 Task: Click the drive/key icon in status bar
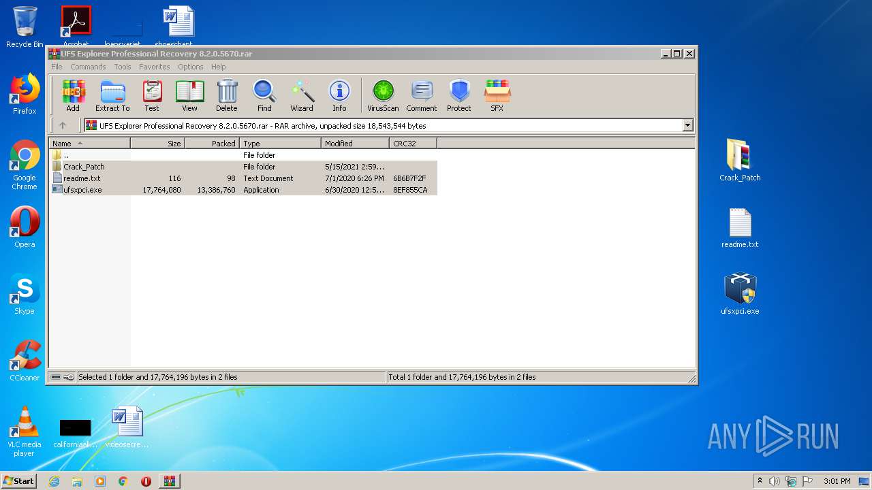coord(63,377)
